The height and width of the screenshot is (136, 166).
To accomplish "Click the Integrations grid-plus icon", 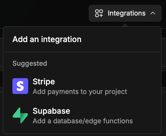I will pos(99,13).
